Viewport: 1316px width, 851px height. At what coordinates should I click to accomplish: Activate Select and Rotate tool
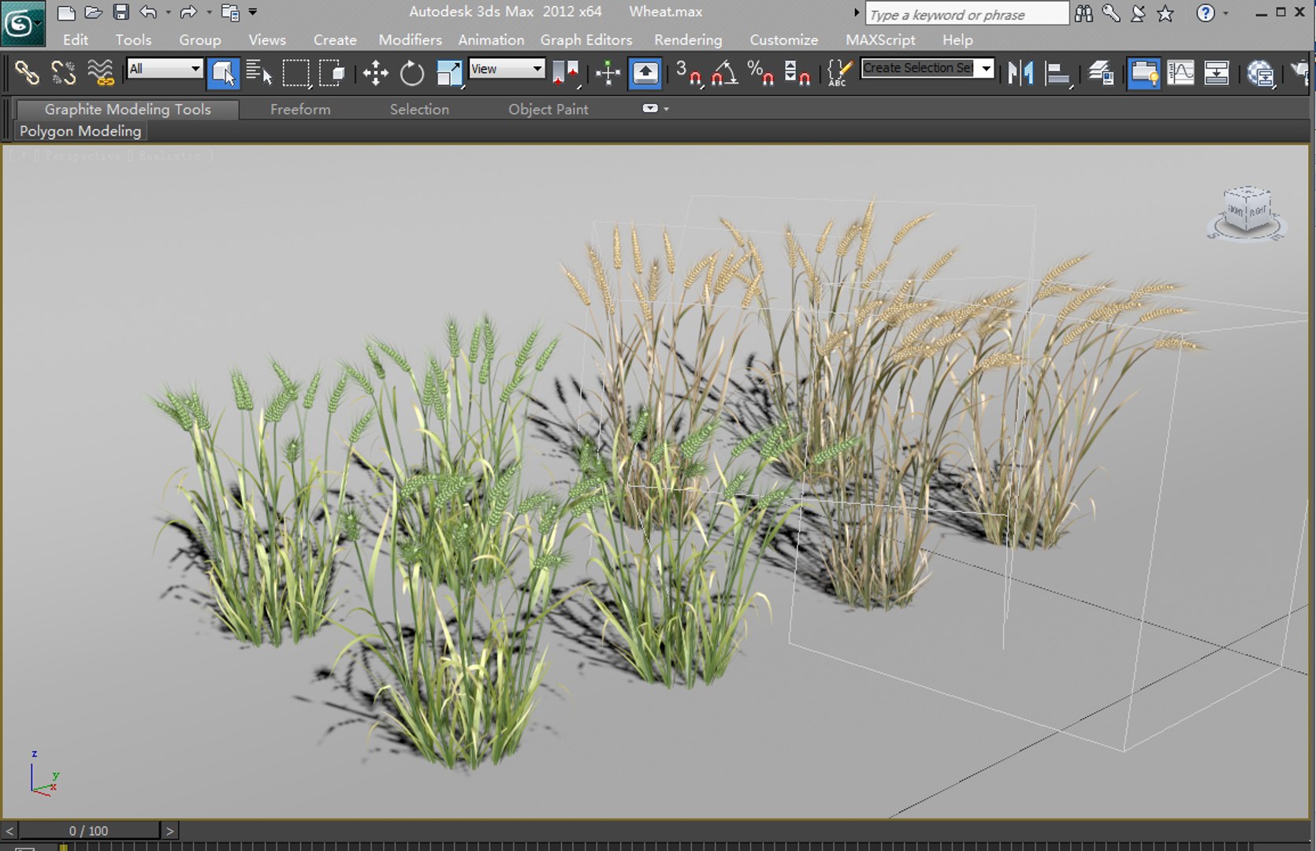(x=411, y=73)
